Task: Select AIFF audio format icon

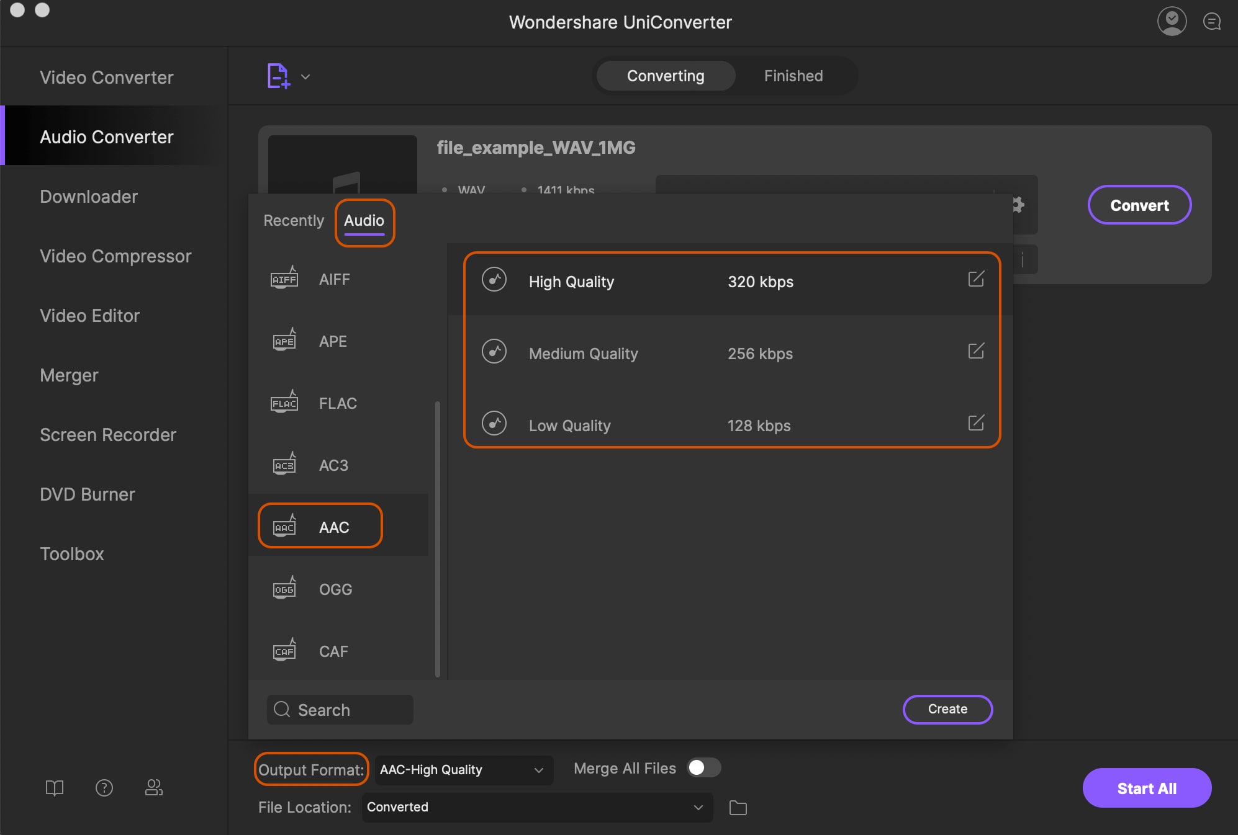Action: click(283, 279)
